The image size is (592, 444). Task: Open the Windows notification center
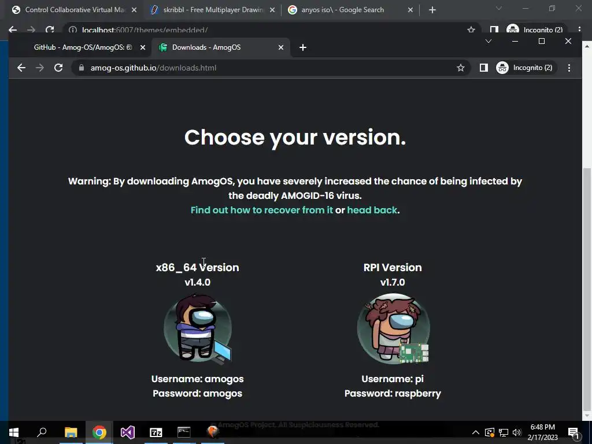click(573, 432)
